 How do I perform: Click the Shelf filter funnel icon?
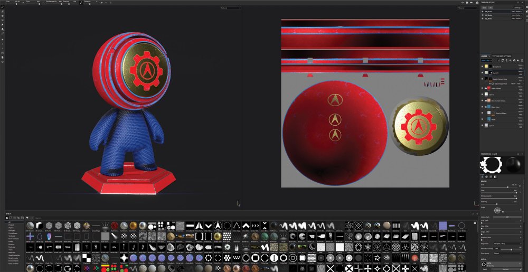[27, 218]
